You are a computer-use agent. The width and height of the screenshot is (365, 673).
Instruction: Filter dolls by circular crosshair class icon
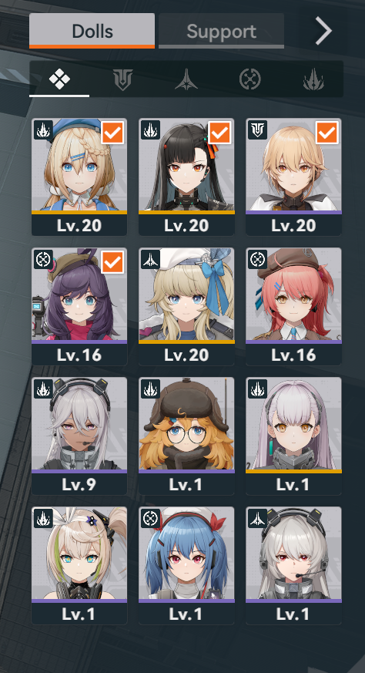[x=249, y=79]
